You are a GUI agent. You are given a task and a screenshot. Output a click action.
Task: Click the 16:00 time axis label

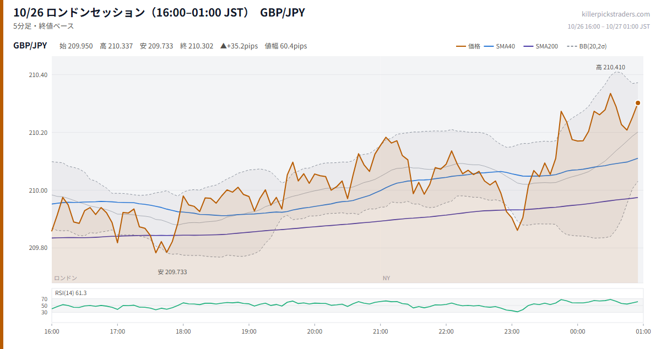coord(52,332)
